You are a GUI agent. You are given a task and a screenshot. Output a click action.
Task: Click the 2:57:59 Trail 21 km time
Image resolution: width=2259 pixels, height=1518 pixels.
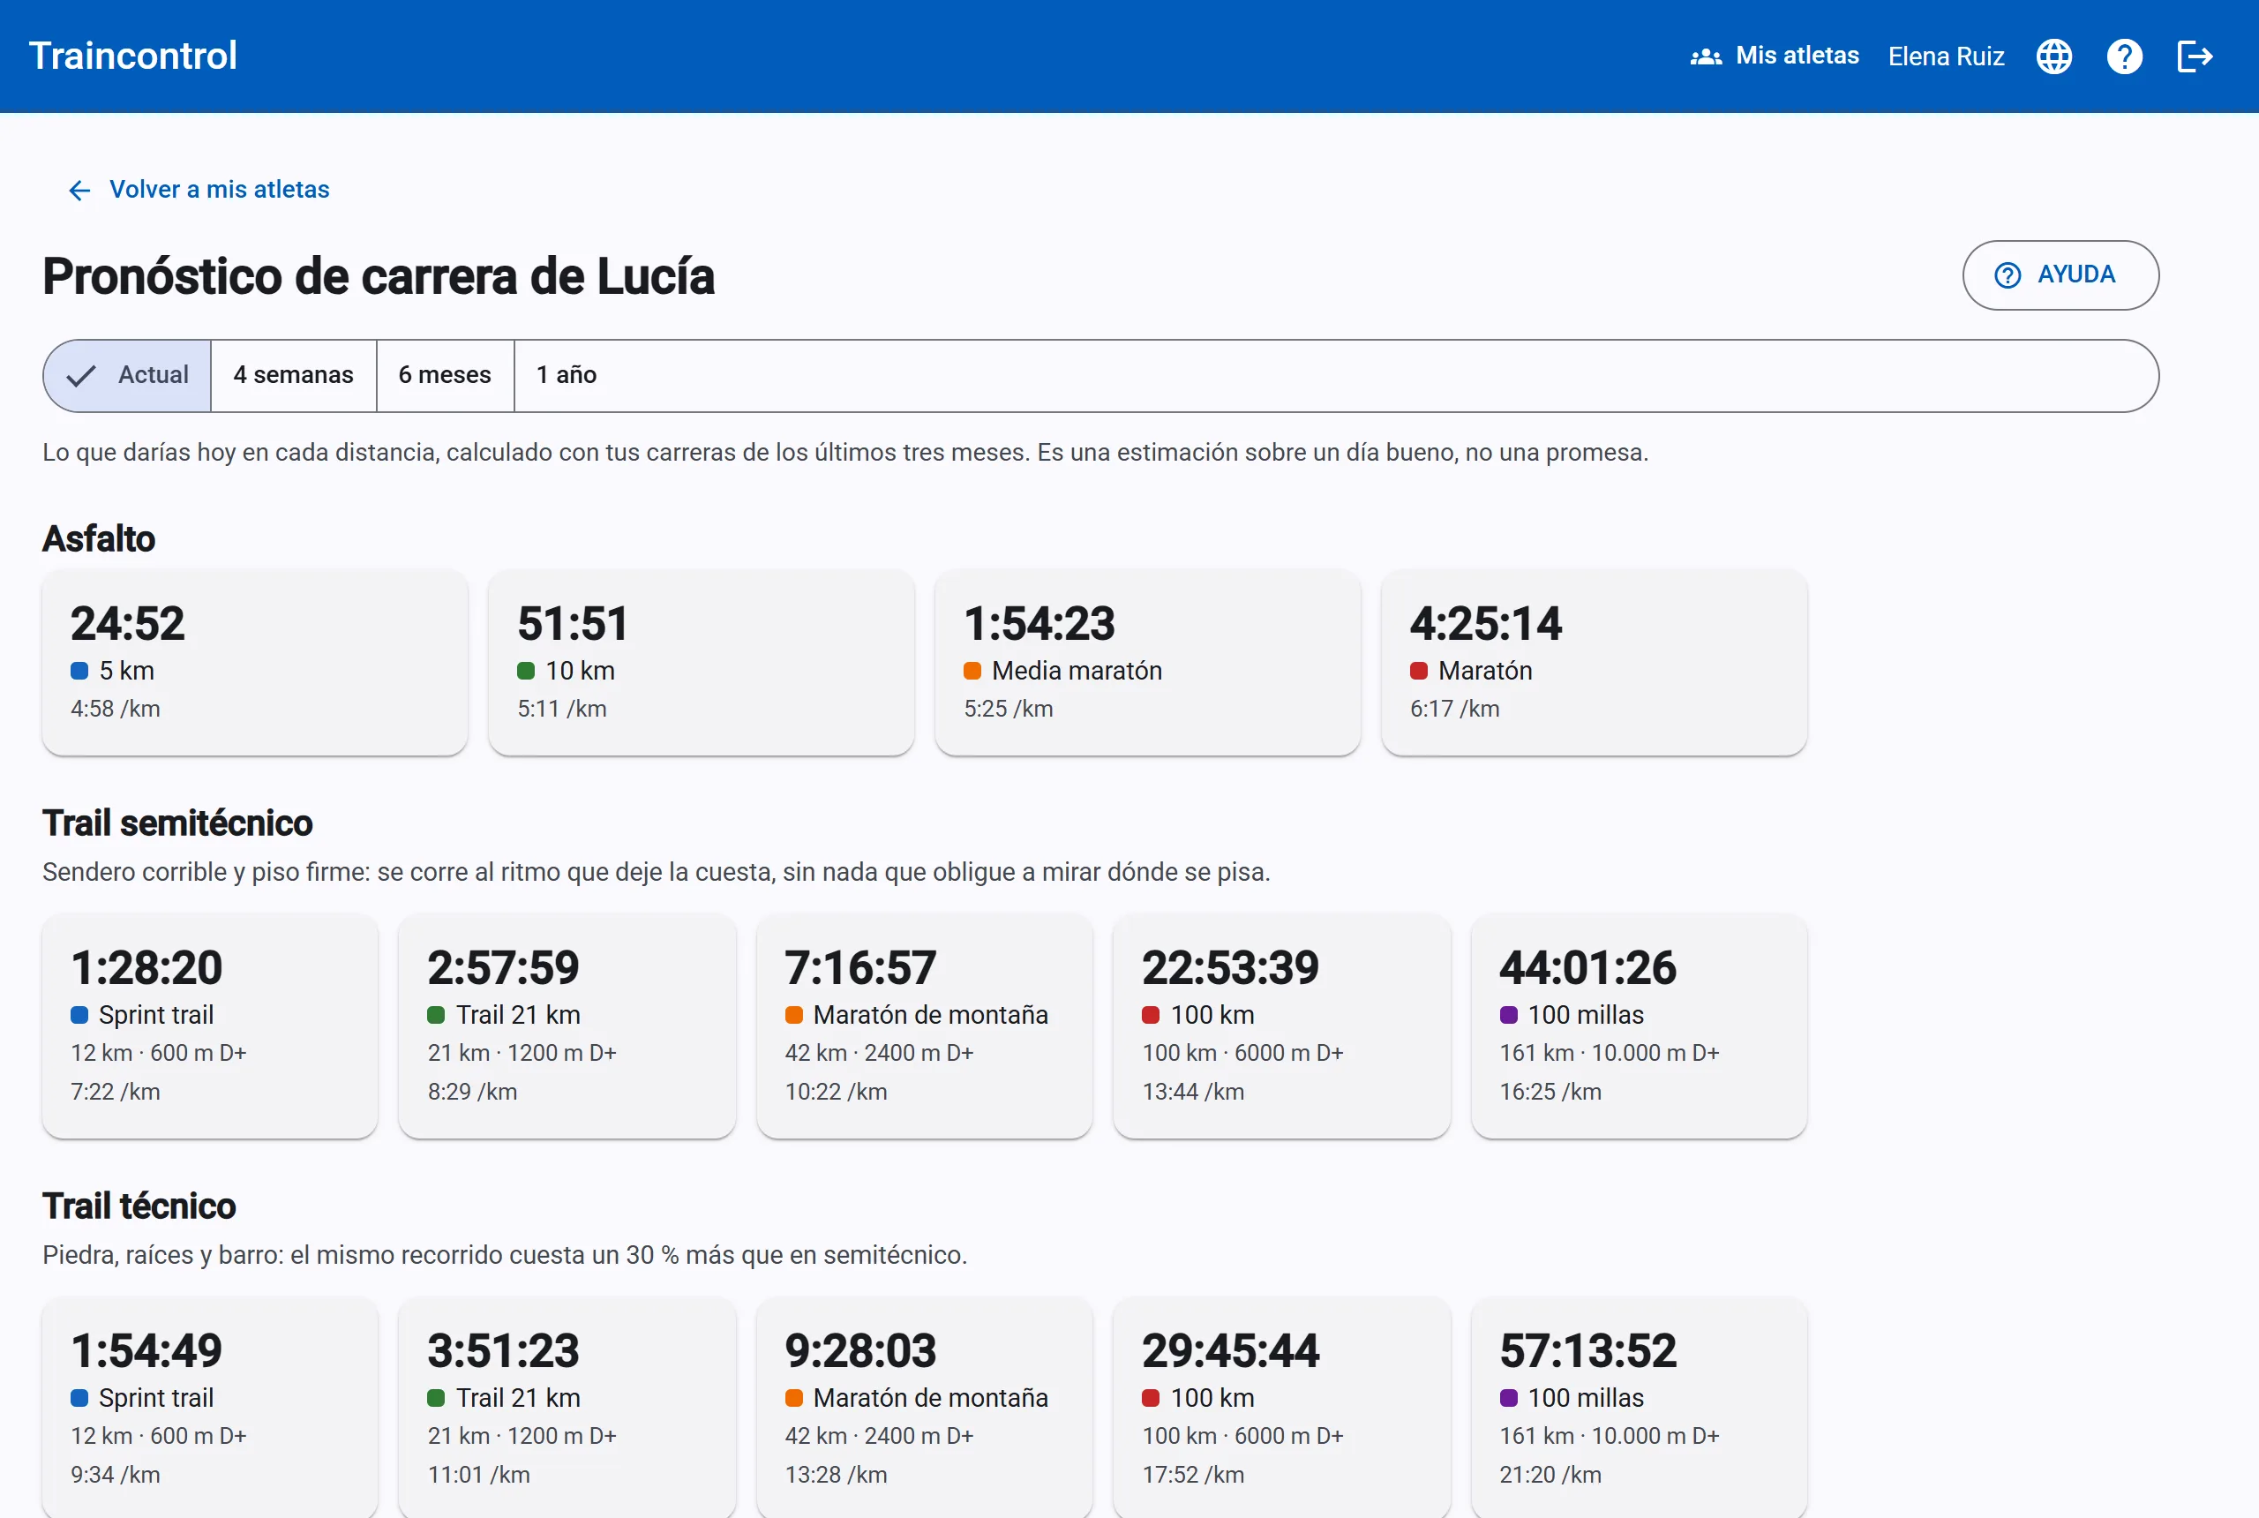(503, 968)
